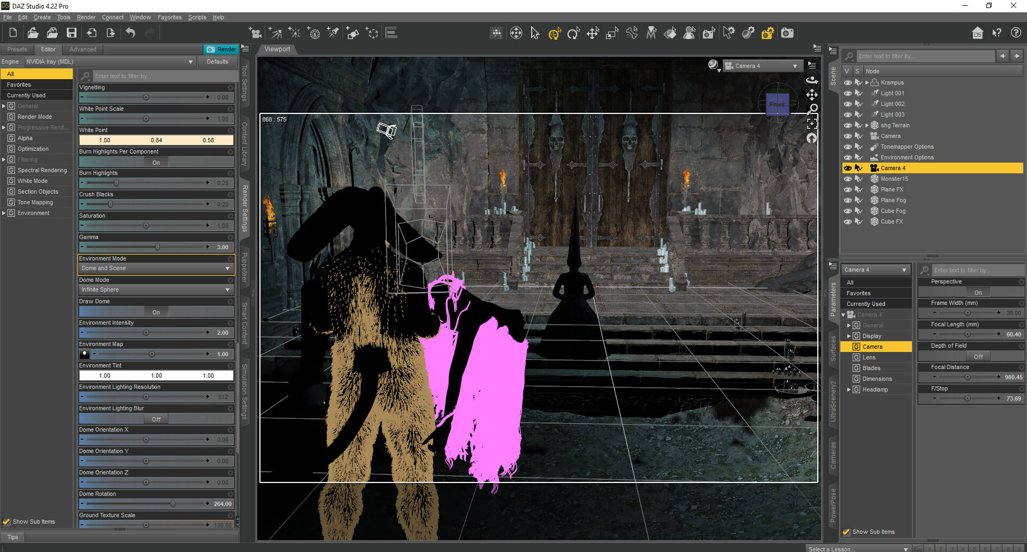Click the Save Scene floppy icon
Image resolution: width=1027 pixels, height=552 pixels.
coord(72,33)
